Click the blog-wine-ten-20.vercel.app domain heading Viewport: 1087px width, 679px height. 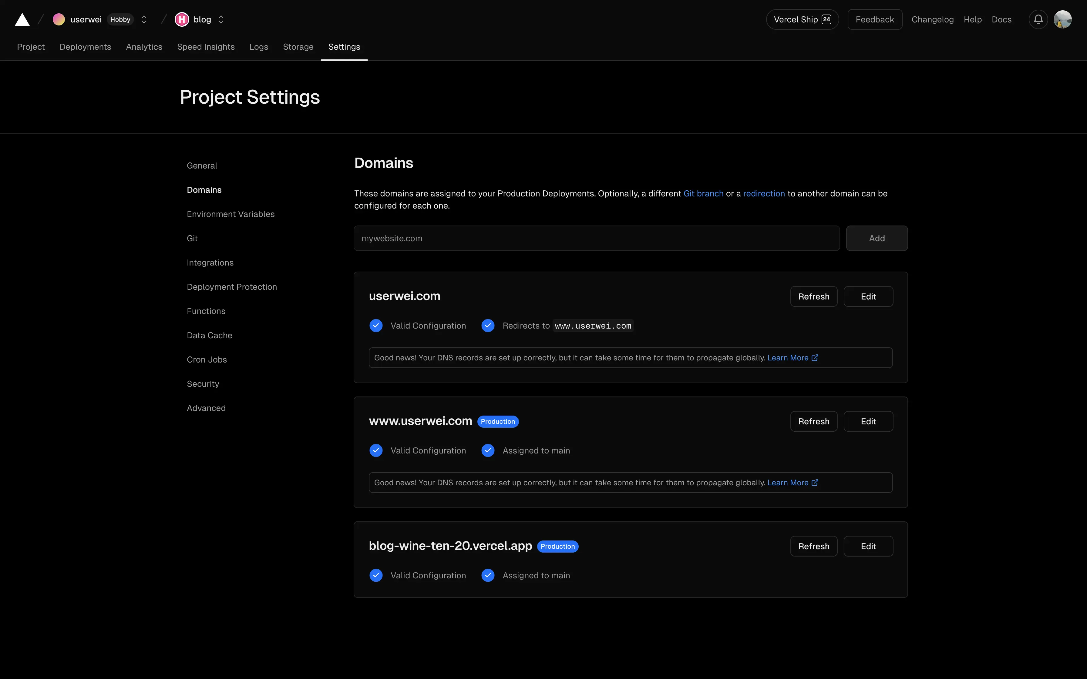coord(450,546)
